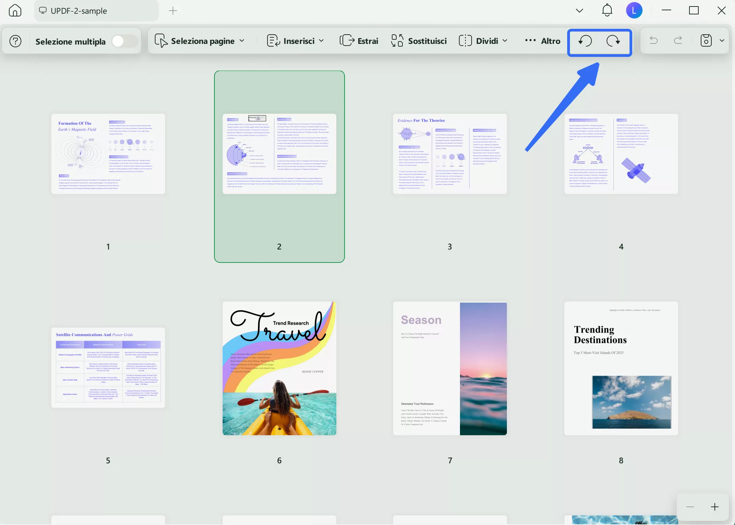Open the Inserisci dropdown menu

pyautogui.click(x=322, y=41)
